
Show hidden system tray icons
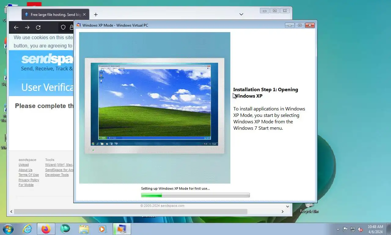click(x=338, y=229)
